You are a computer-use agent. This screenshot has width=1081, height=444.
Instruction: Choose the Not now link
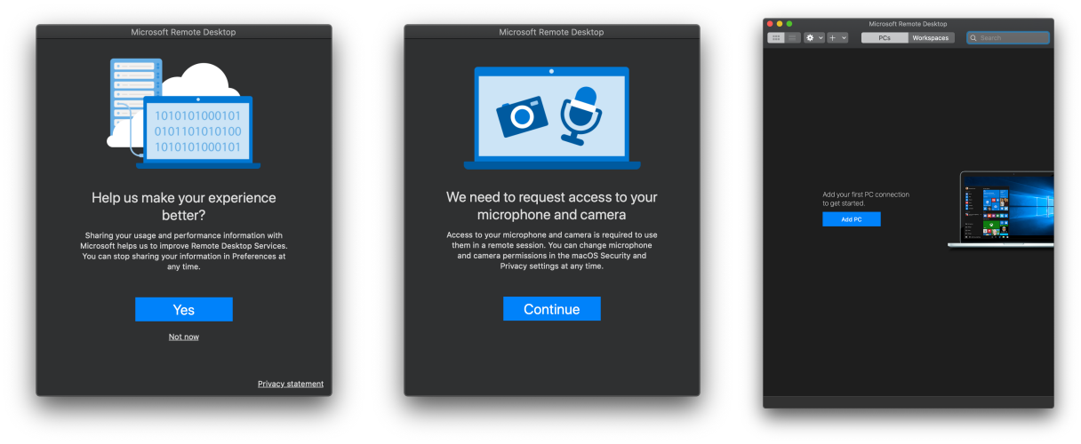183,337
